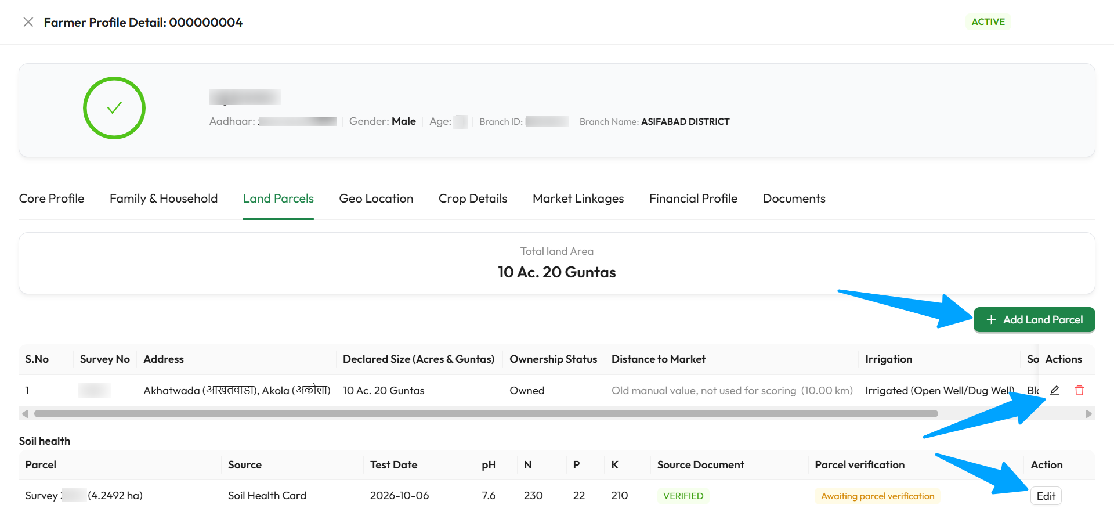The height and width of the screenshot is (530, 1114).
Task: Click the pencil edit icon for parcel row
Action: (1055, 391)
